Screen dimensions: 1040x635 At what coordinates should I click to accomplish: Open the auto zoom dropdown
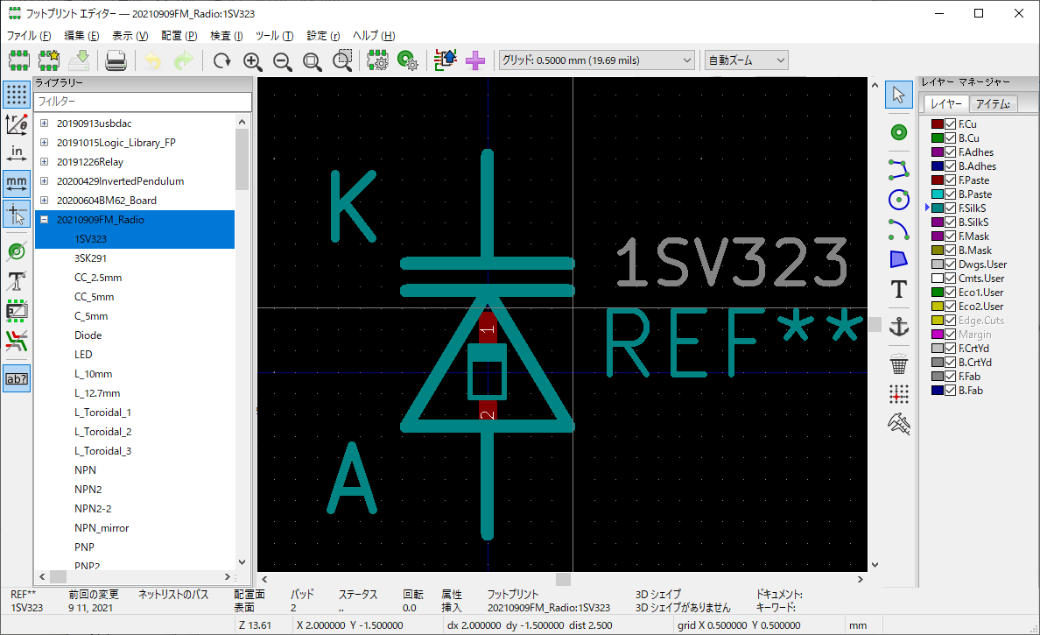(746, 60)
